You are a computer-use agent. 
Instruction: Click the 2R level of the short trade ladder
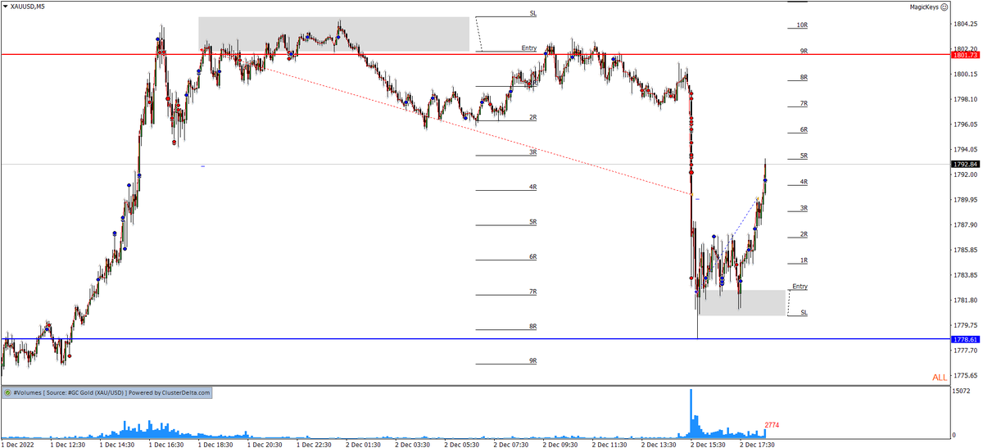(x=532, y=118)
